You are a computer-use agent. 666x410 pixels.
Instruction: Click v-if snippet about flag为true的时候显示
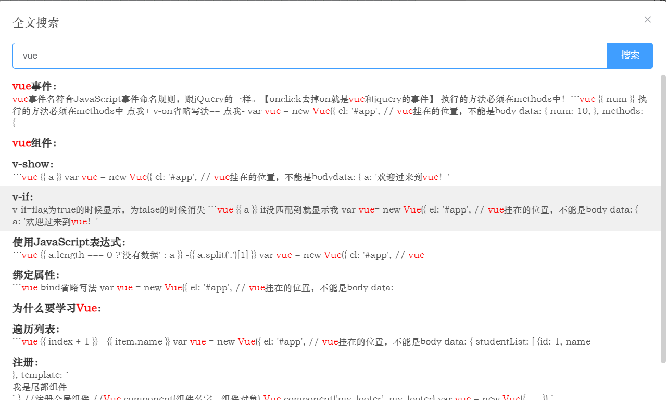326,216
